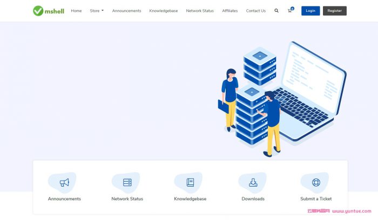Click the Network Status server icon

(x=127, y=183)
